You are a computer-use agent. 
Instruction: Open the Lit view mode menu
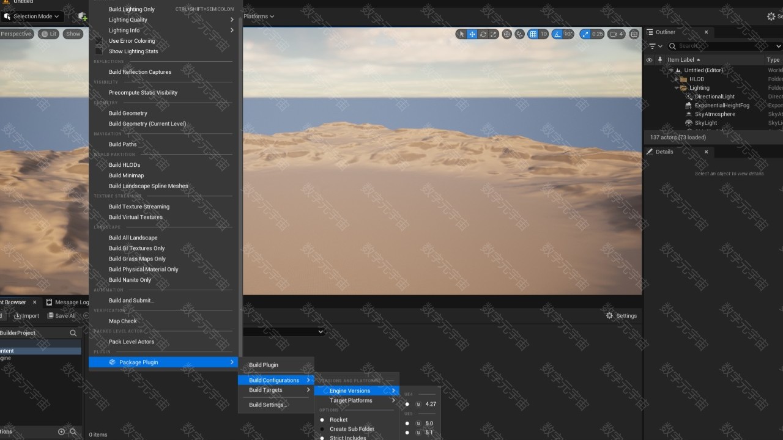[48, 34]
